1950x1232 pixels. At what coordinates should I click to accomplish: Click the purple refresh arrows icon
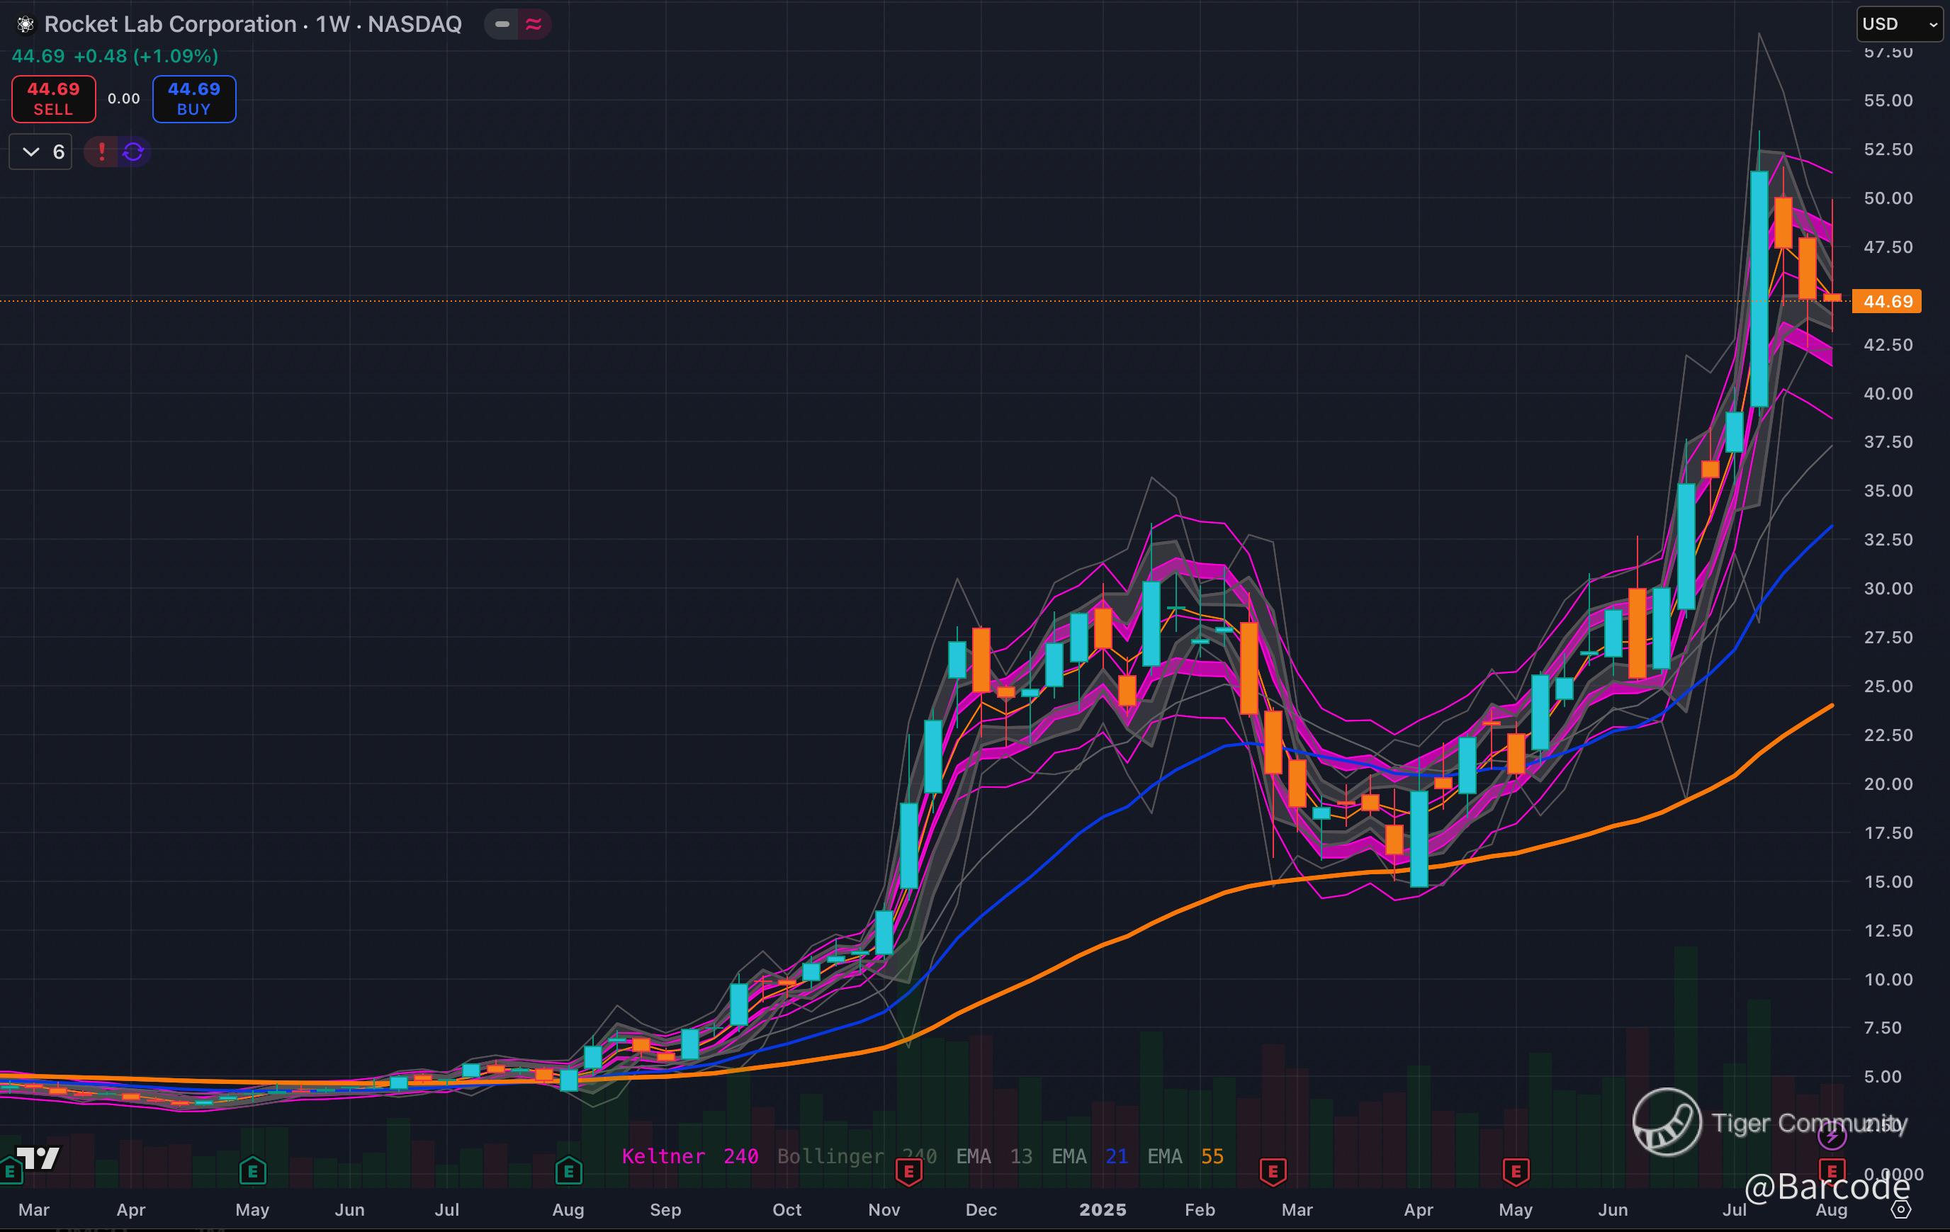pyautogui.click(x=134, y=152)
